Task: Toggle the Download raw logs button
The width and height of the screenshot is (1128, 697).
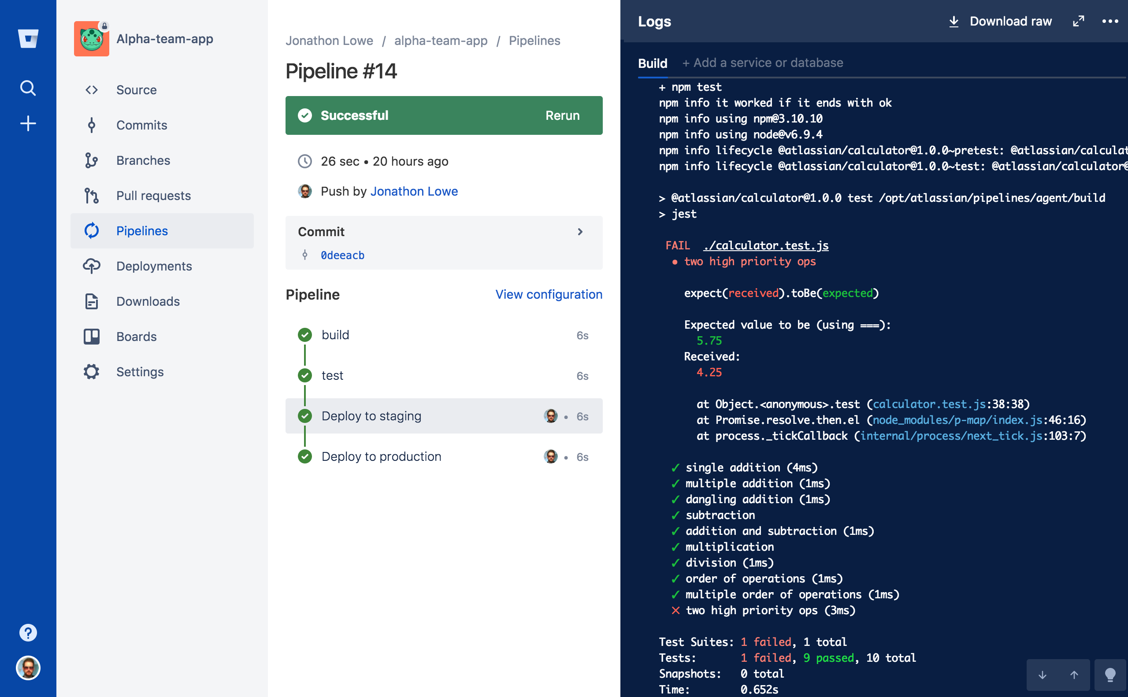Action: click(x=1001, y=22)
